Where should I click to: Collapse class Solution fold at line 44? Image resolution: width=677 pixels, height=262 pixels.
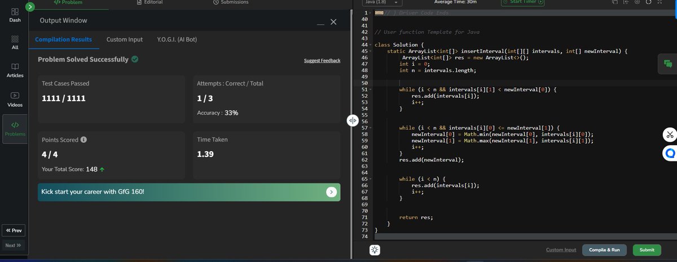[x=370, y=44]
